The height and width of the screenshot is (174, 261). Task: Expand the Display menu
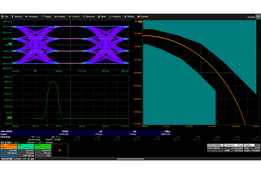pyautogui.click(x=60, y=17)
